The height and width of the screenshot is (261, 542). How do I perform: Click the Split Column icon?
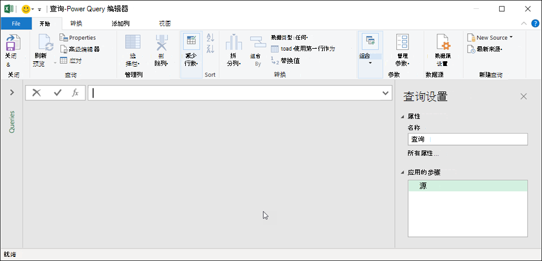pos(233,43)
